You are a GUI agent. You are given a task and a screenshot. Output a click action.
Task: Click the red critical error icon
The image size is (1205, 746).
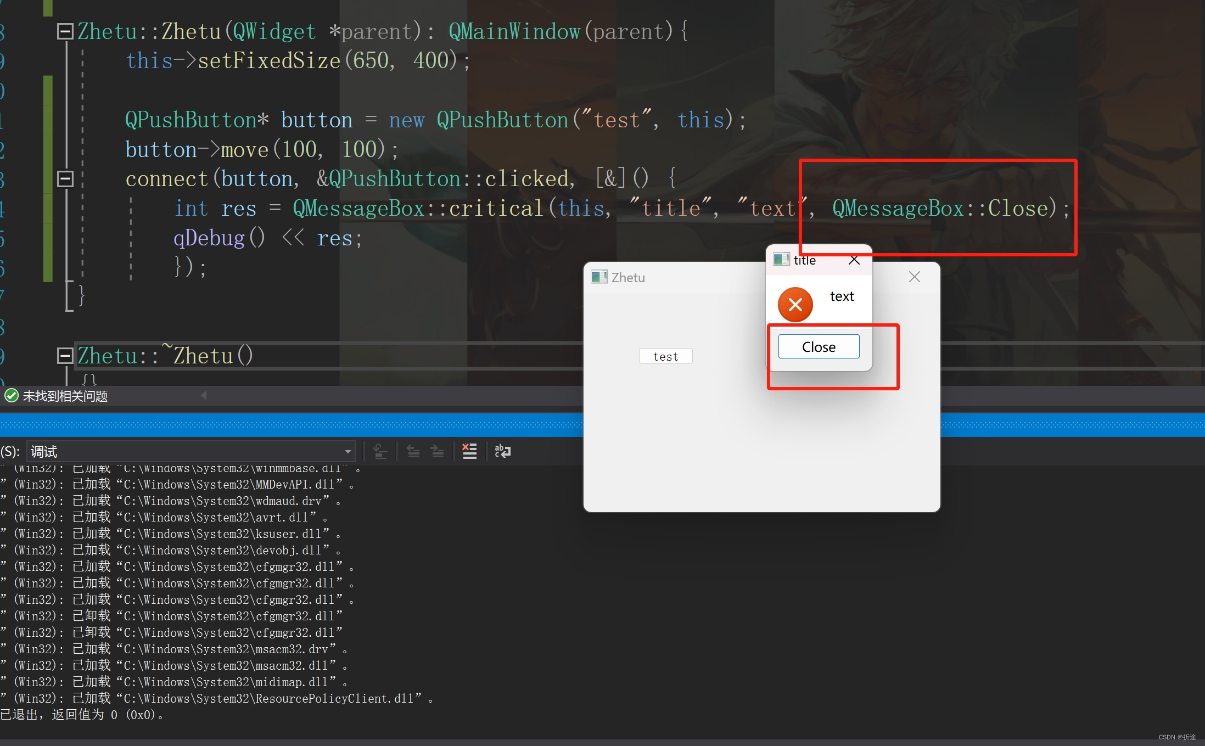point(795,305)
